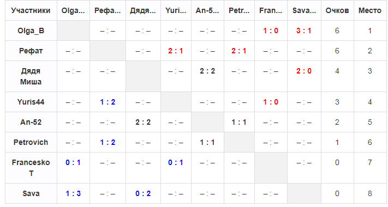Open Дядя Миша's 2 : 2 draw score
388x207 pixels.
[x=207, y=71]
